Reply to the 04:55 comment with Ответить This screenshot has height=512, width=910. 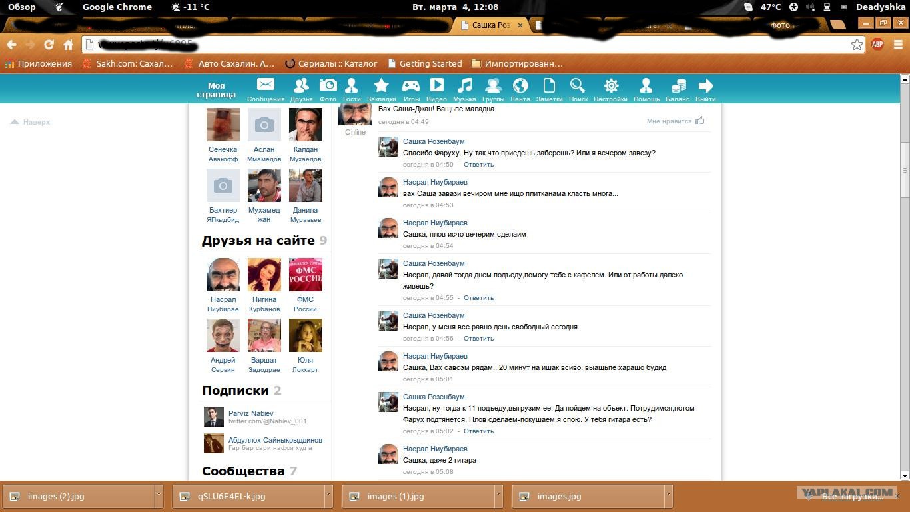pyautogui.click(x=478, y=298)
